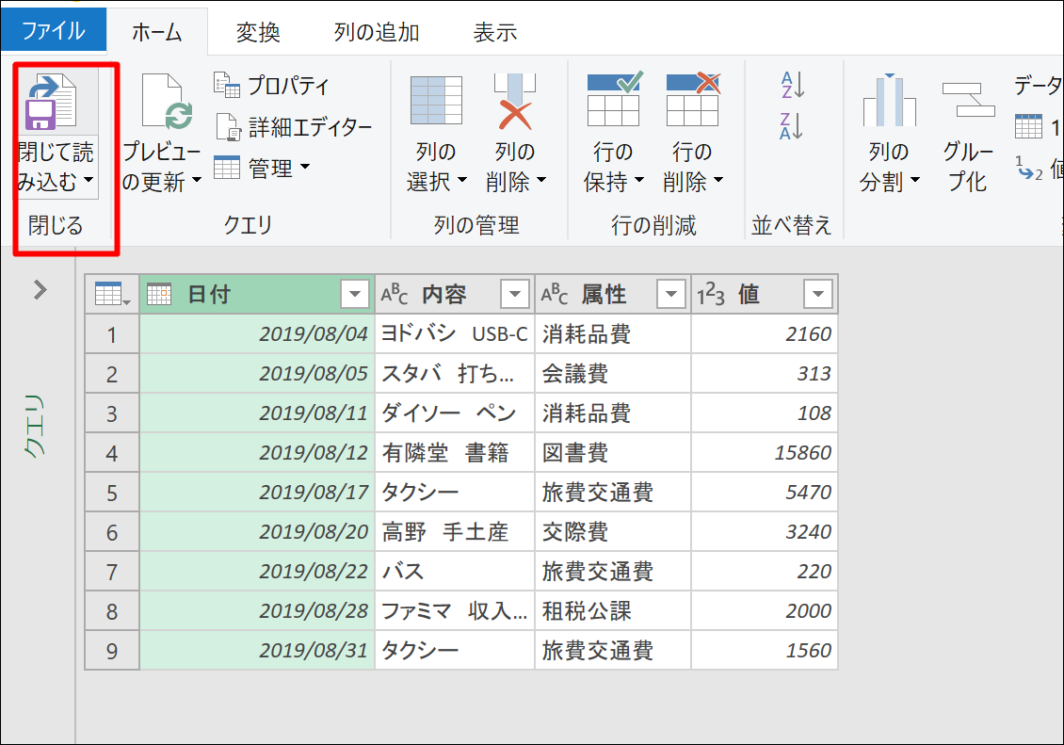Open the 属性 column filter dropdown
The width and height of the screenshot is (1064, 745).
(671, 295)
